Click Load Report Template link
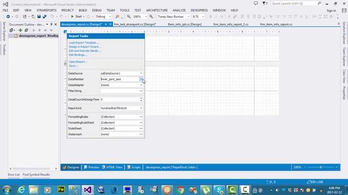The width and height of the screenshot is (348, 195). [x=84, y=43]
